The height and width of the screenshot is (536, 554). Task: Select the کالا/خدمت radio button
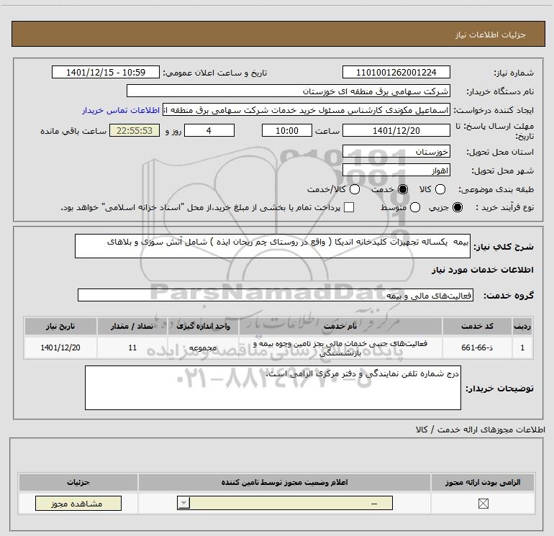[x=355, y=189]
